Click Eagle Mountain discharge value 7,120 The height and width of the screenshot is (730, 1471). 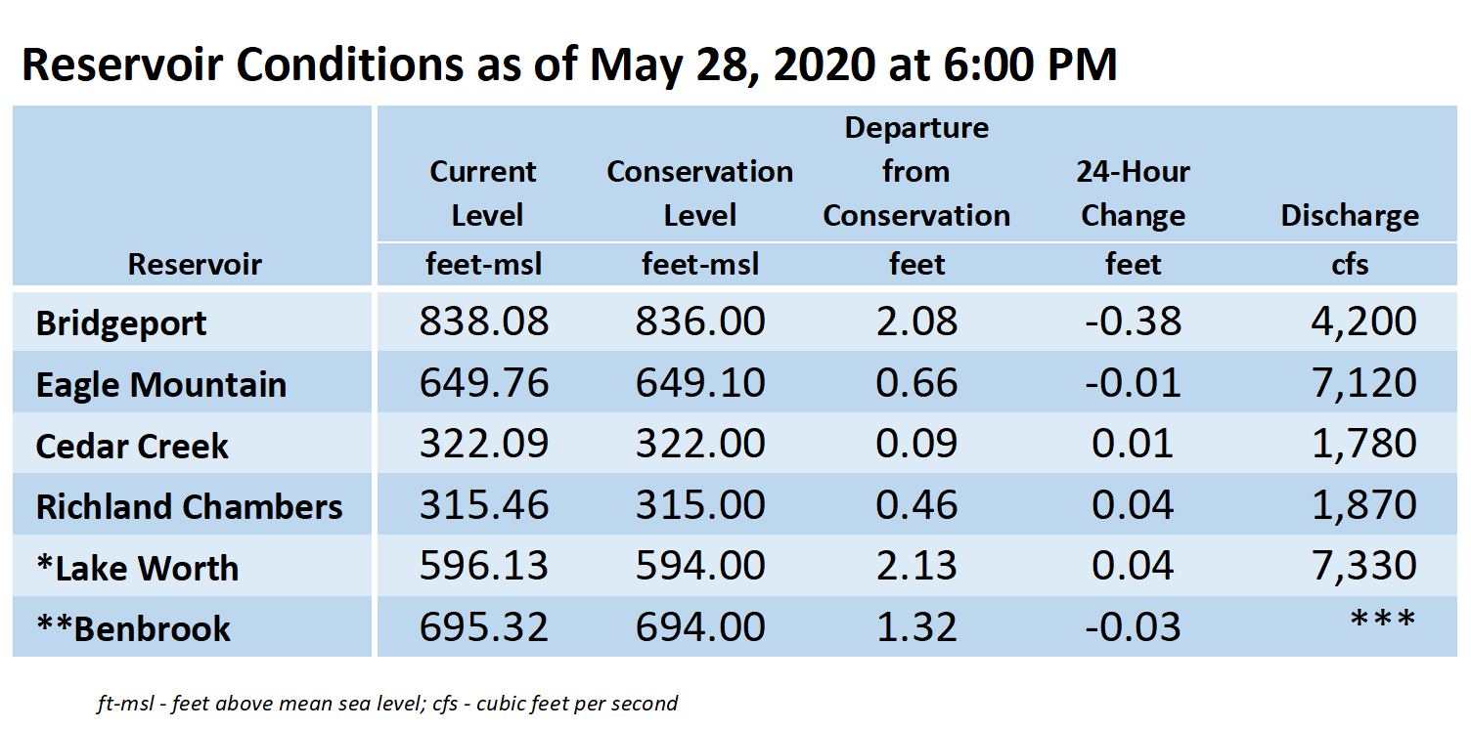(1363, 382)
